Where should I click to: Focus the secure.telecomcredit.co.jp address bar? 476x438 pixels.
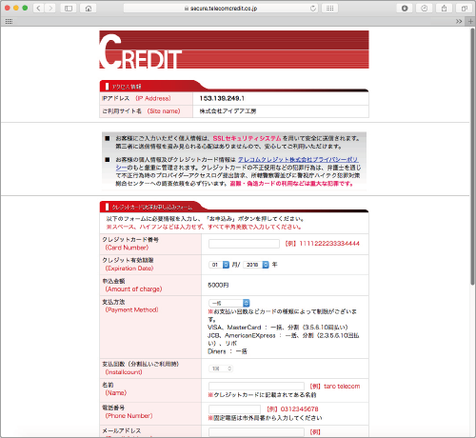[221, 9]
